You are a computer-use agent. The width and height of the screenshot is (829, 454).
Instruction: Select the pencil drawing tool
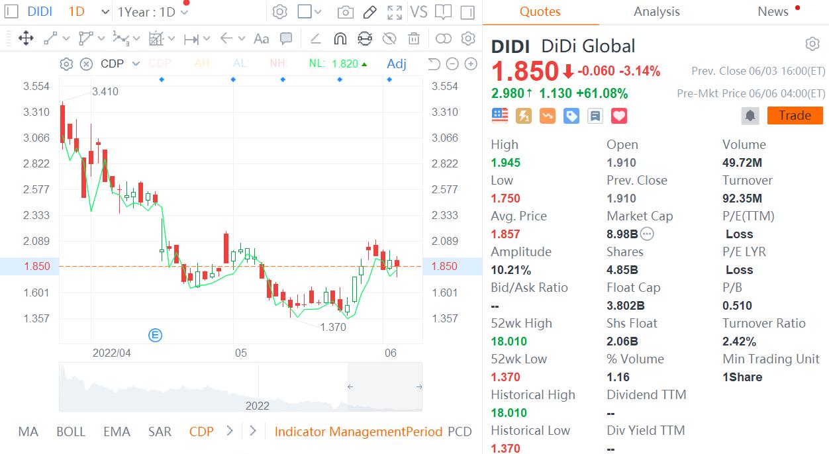click(x=369, y=12)
